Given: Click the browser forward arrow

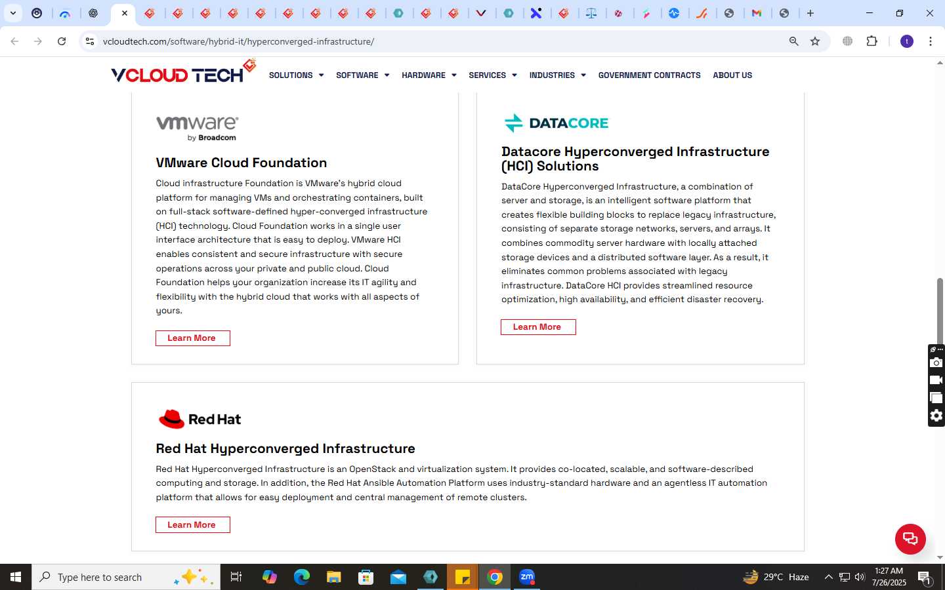Looking at the screenshot, I should click(x=38, y=41).
